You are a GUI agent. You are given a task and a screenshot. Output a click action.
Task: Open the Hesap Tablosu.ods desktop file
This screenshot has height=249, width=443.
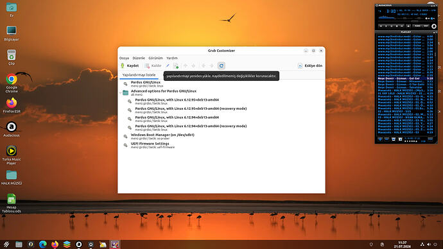click(x=12, y=203)
